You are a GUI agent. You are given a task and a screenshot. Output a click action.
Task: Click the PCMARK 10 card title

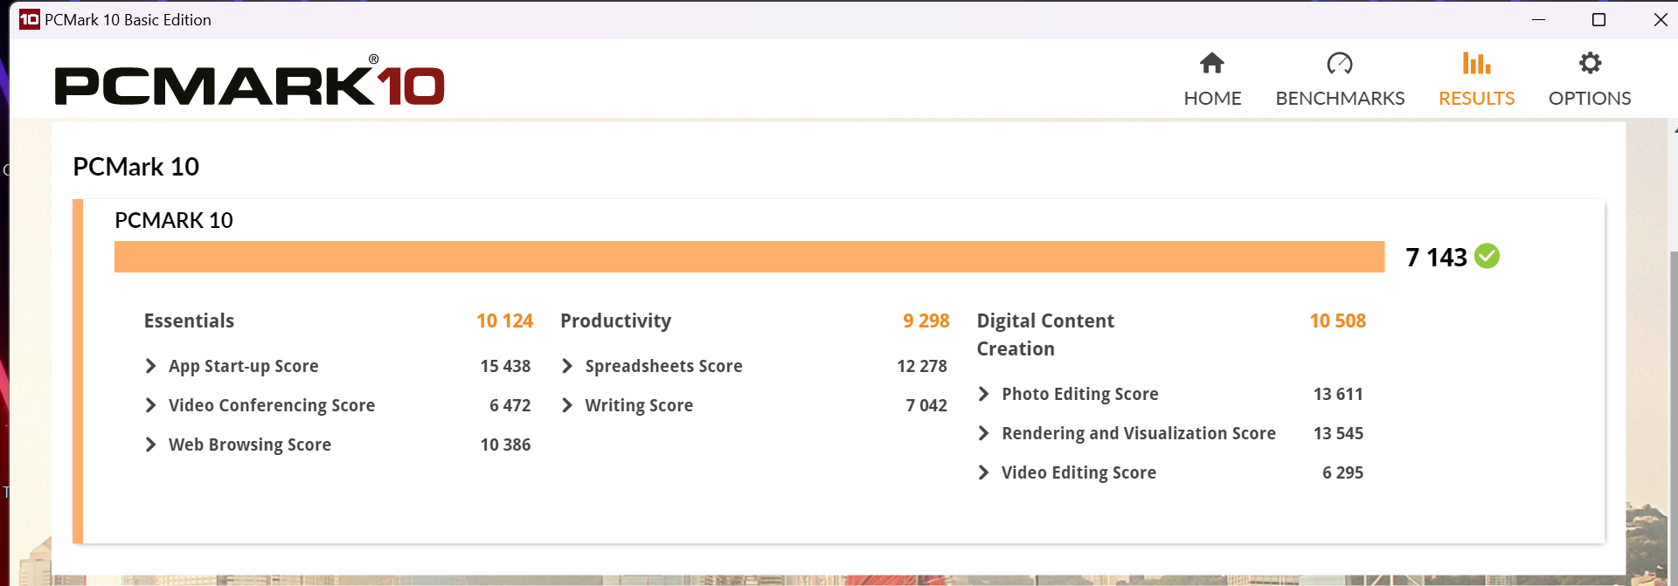[174, 220]
